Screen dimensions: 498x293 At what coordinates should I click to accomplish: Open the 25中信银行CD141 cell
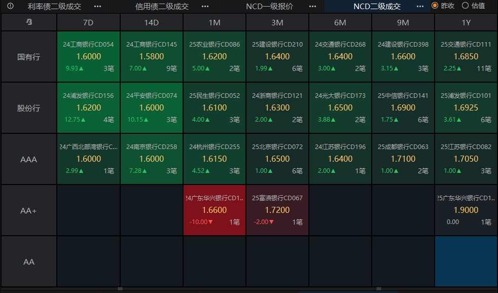[403, 108]
